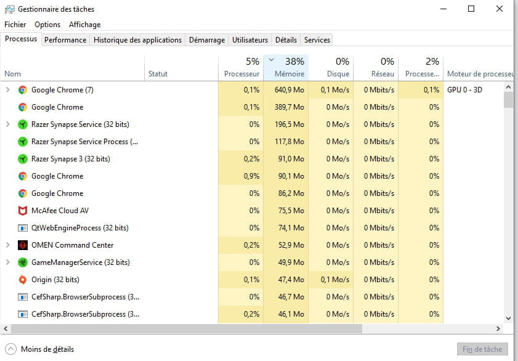
Task: Click the McAfee Cloud AV shield icon
Action: pyautogui.click(x=22, y=211)
